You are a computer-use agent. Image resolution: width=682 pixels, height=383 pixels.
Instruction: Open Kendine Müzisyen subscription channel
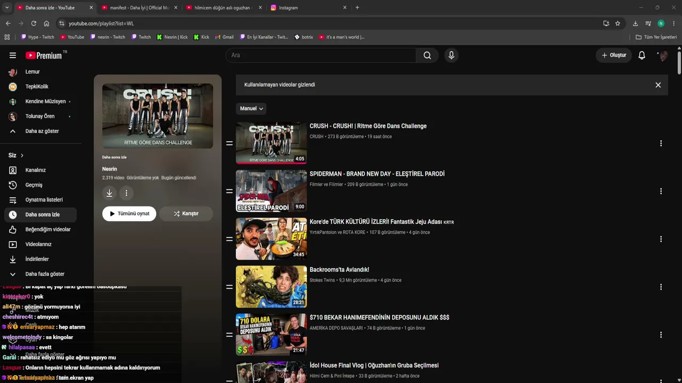[x=40, y=102]
